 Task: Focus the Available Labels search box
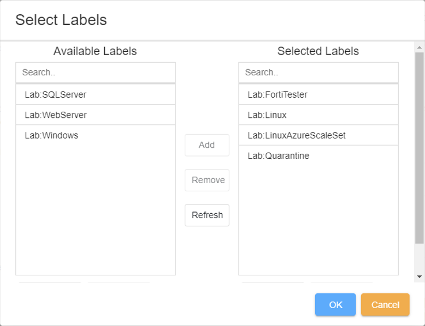96,73
